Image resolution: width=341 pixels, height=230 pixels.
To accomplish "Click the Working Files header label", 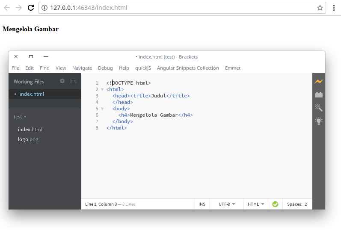I will pos(29,82).
